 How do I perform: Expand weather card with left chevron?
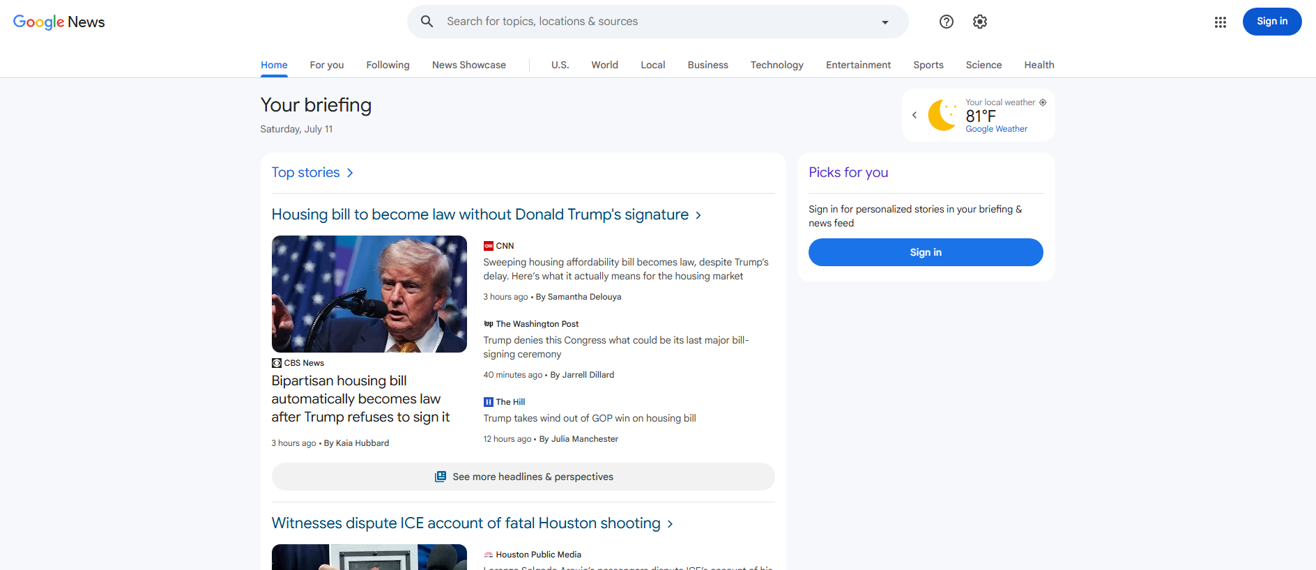click(x=915, y=115)
